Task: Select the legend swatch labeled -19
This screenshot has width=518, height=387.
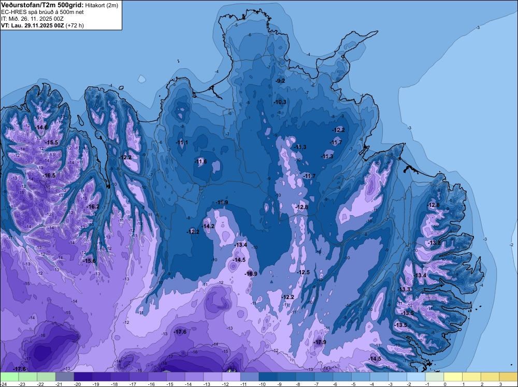Action: pos(102,377)
